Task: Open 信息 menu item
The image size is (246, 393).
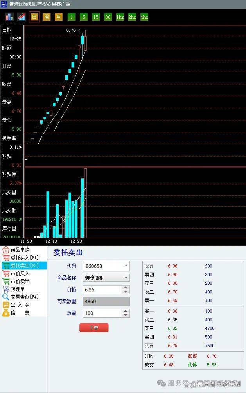Action: point(24,313)
